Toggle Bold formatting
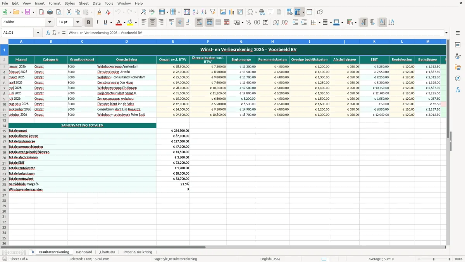The image size is (465, 262). 89,23
